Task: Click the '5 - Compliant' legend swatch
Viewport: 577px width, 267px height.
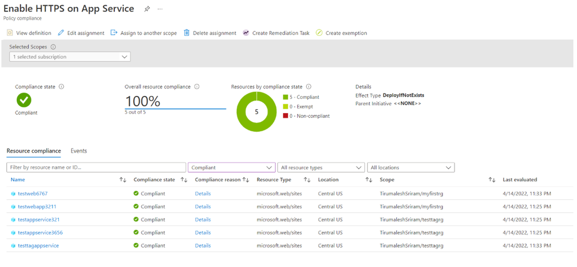Action: click(x=285, y=97)
